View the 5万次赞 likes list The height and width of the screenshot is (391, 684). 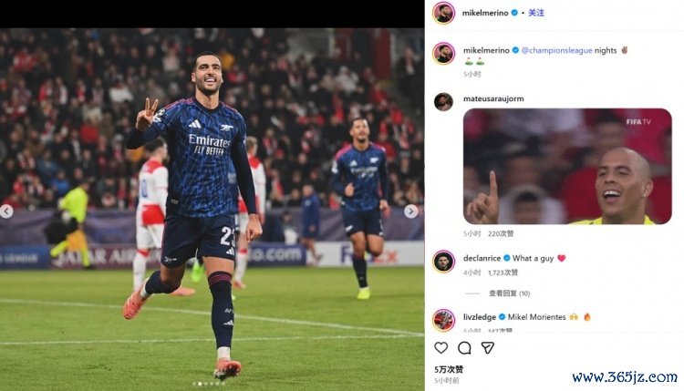click(449, 369)
